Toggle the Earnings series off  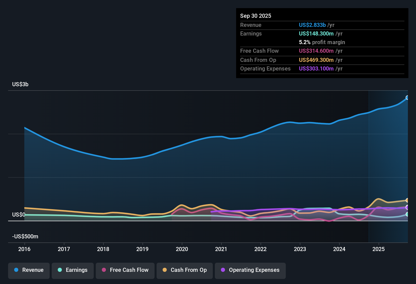(x=72, y=270)
